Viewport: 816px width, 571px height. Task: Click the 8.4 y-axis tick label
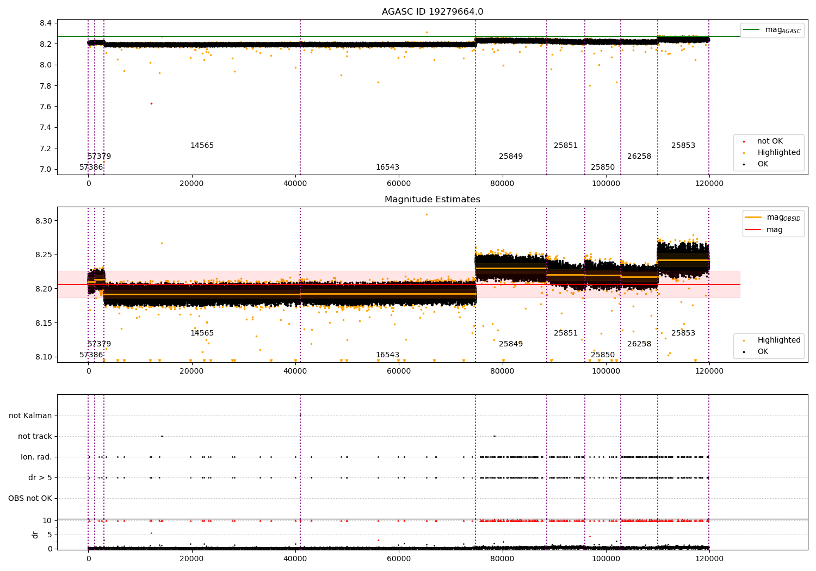pyautogui.click(x=46, y=23)
